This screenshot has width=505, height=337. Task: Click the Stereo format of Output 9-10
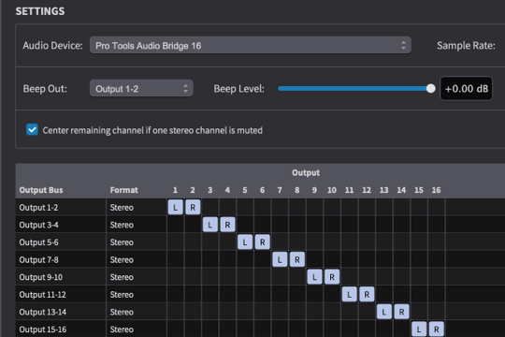122,277
